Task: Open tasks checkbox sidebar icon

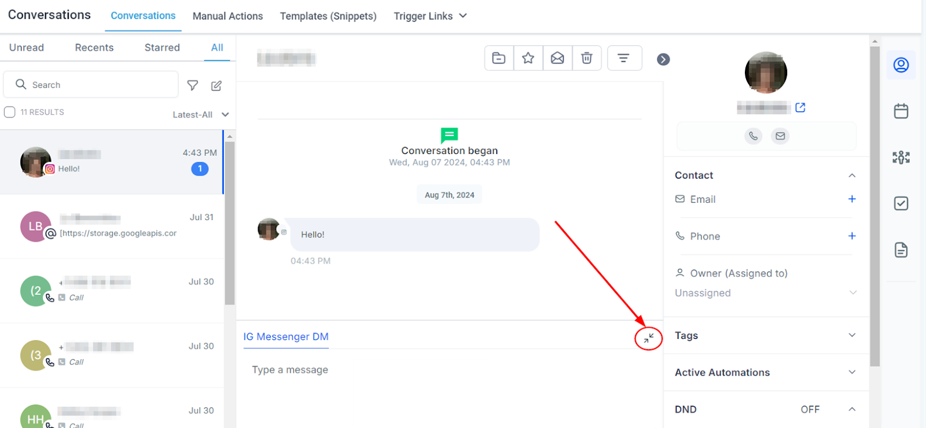Action: pos(901,203)
